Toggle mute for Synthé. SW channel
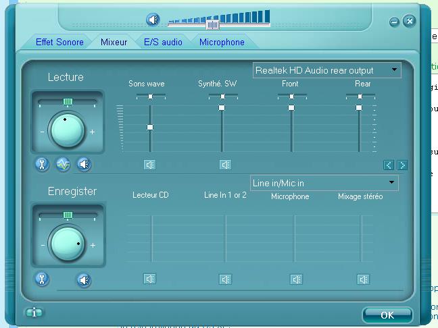 point(225,165)
